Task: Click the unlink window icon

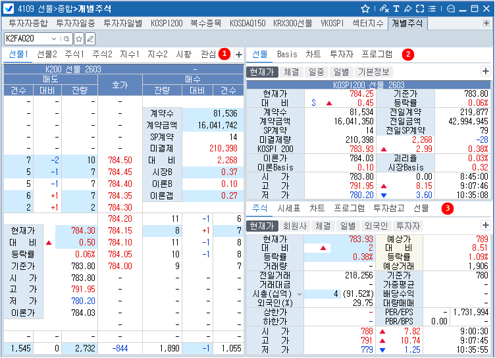Action: 384,9
